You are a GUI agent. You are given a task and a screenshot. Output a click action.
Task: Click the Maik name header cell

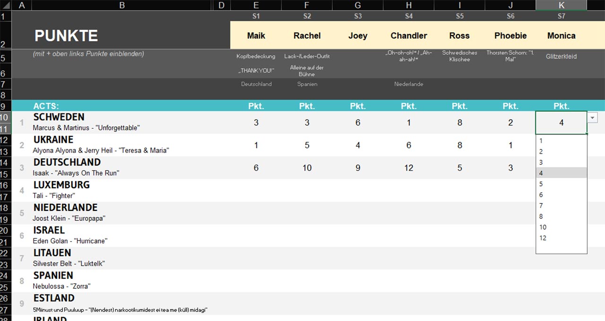pos(256,36)
